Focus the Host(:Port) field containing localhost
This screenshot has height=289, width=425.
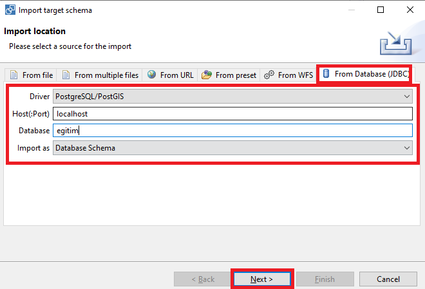coord(232,114)
